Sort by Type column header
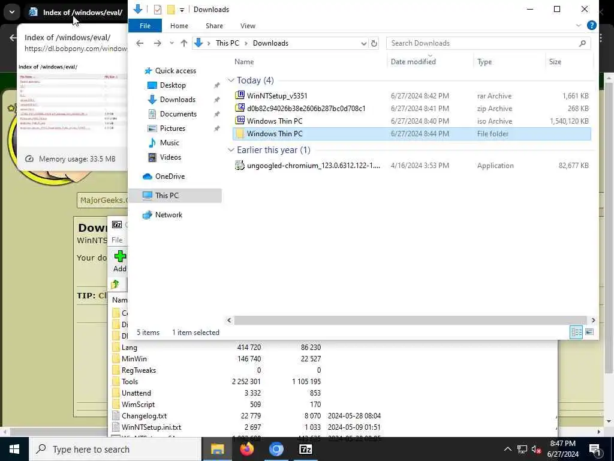The height and width of the screenshot is (461, 614). pyautogui.click(x=484, y=62)
